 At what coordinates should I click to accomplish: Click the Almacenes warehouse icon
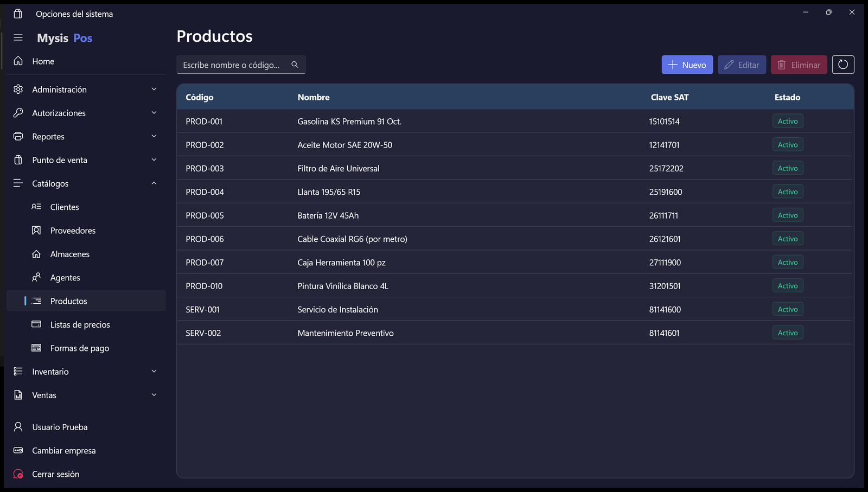(36, 254)
